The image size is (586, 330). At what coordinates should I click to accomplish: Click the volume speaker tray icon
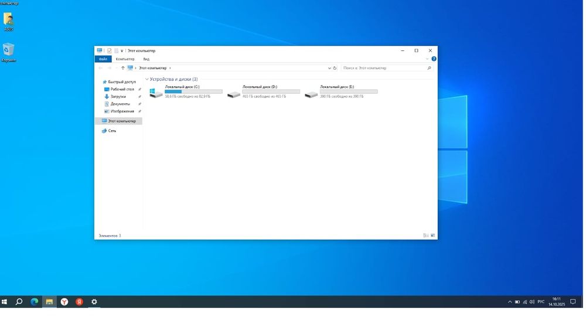click(532, 302)
